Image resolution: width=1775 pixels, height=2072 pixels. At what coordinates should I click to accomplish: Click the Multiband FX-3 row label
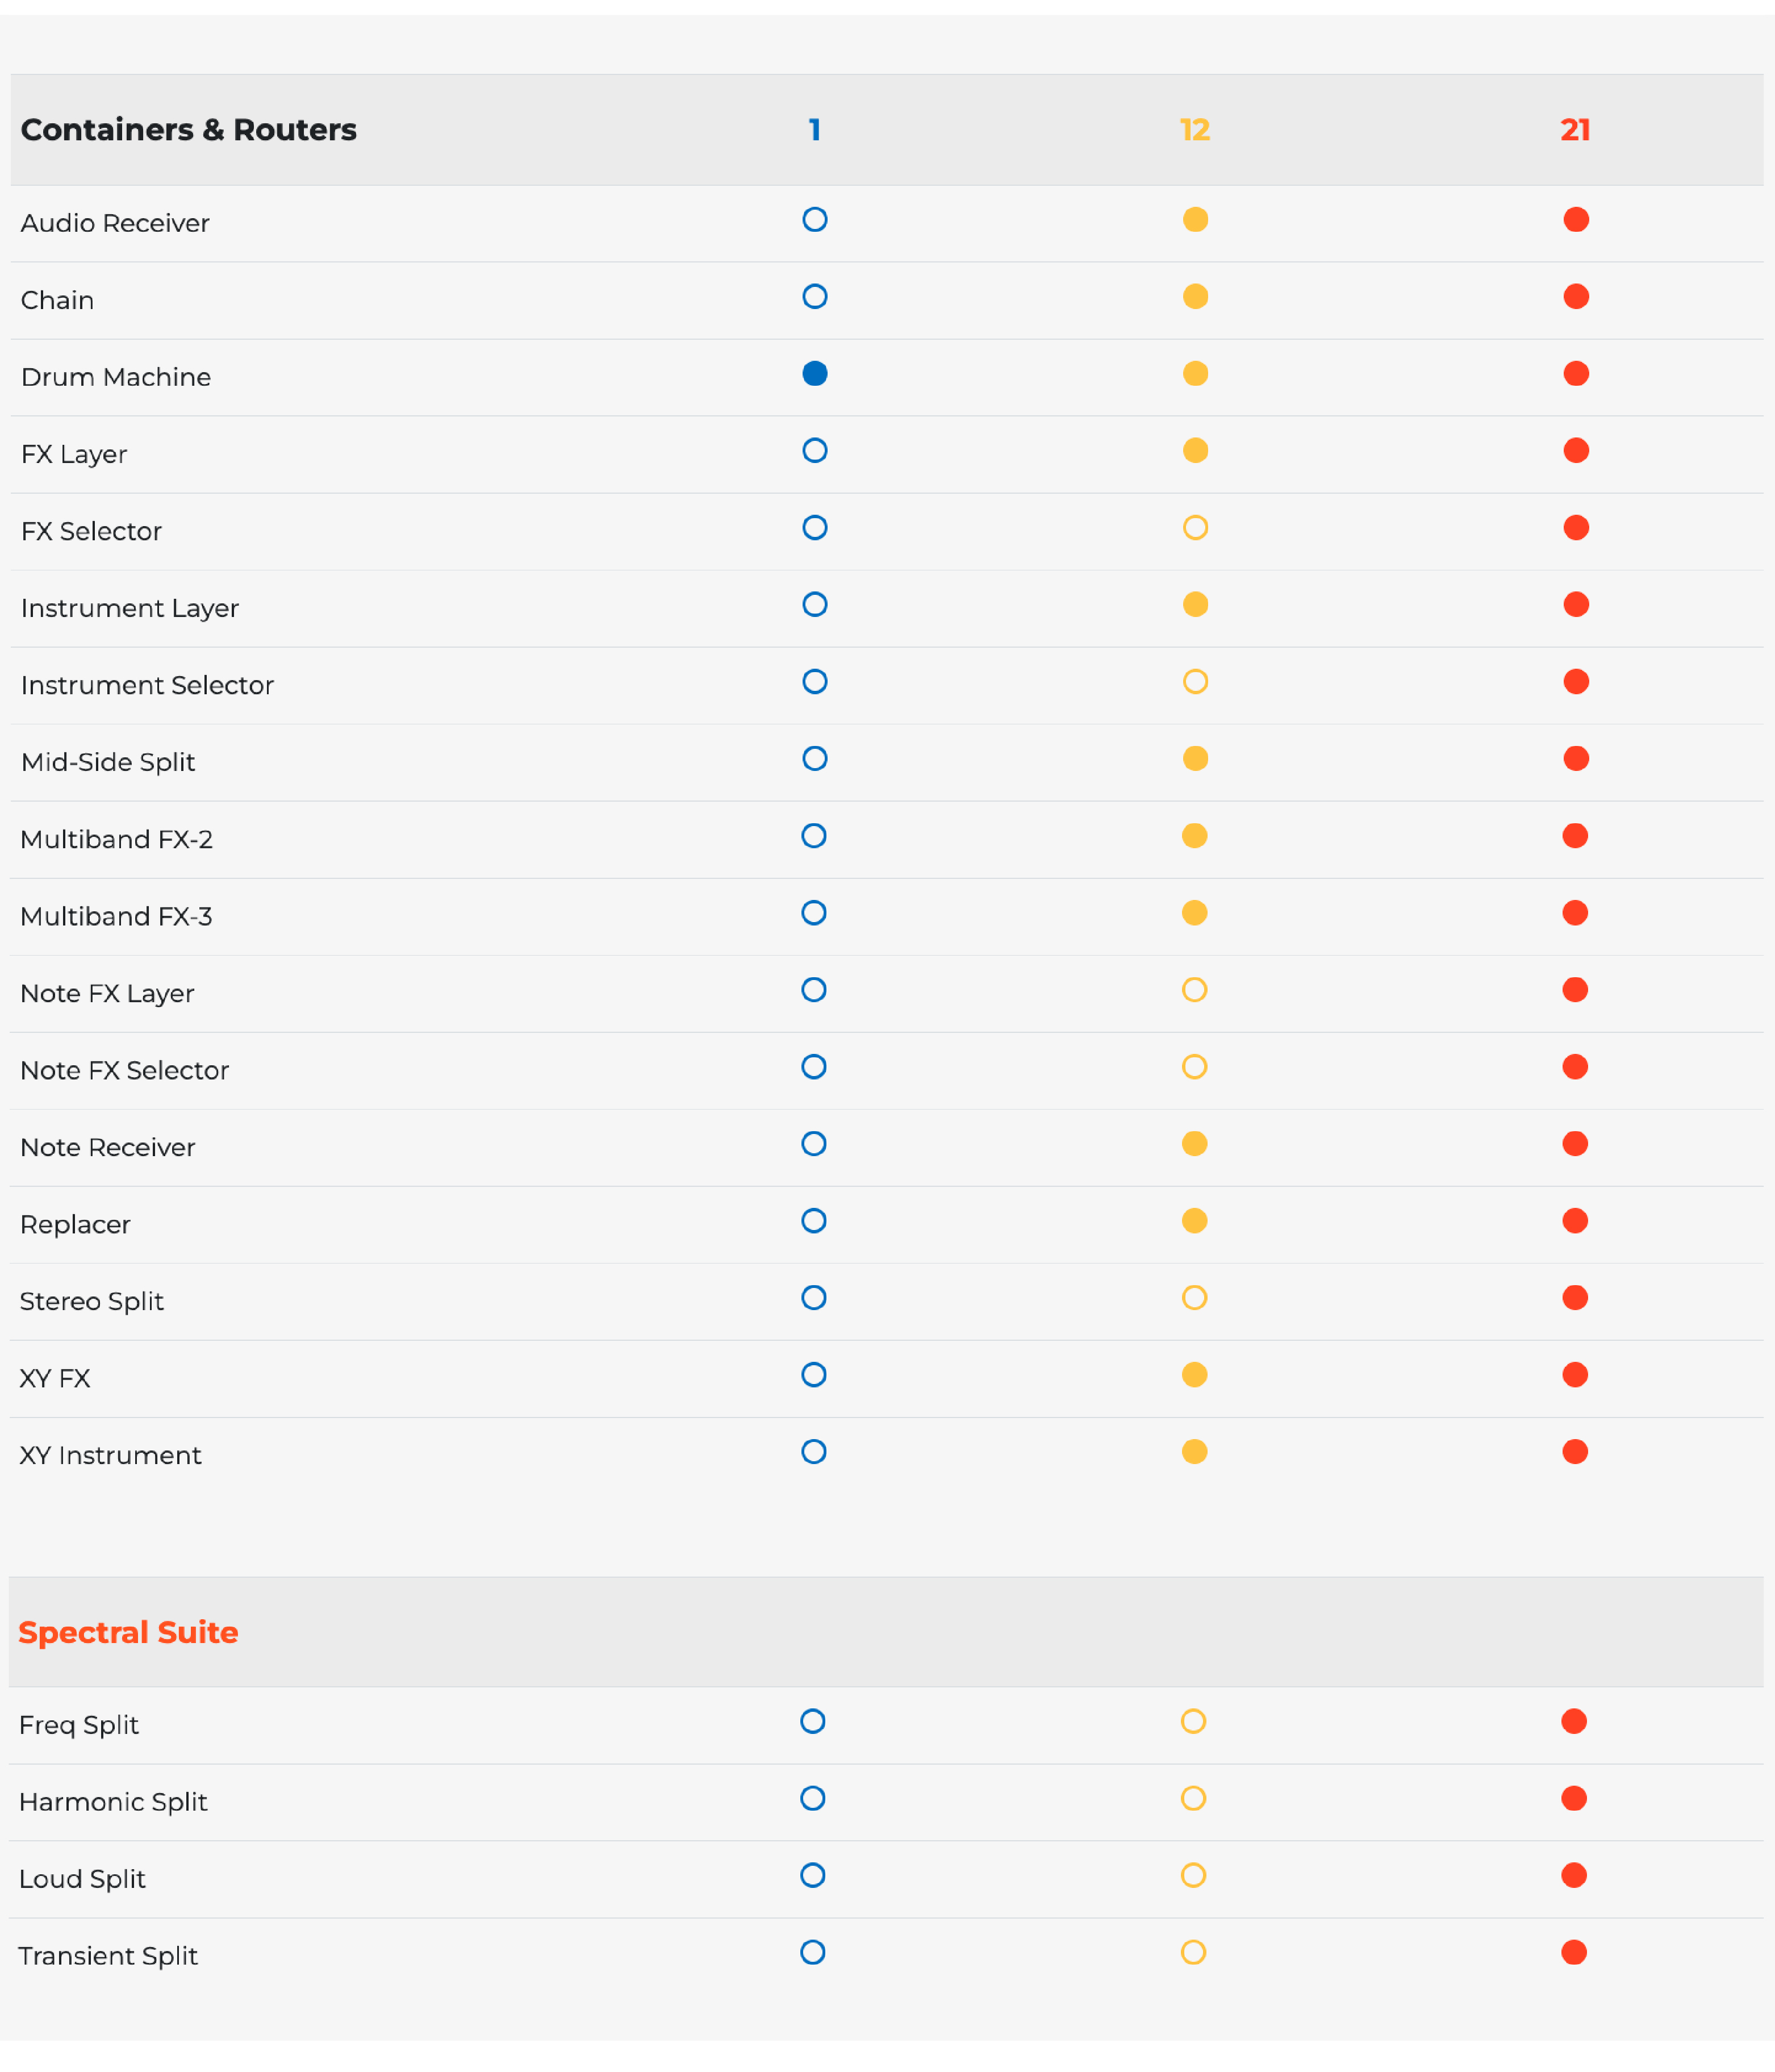tap(116, 916)
